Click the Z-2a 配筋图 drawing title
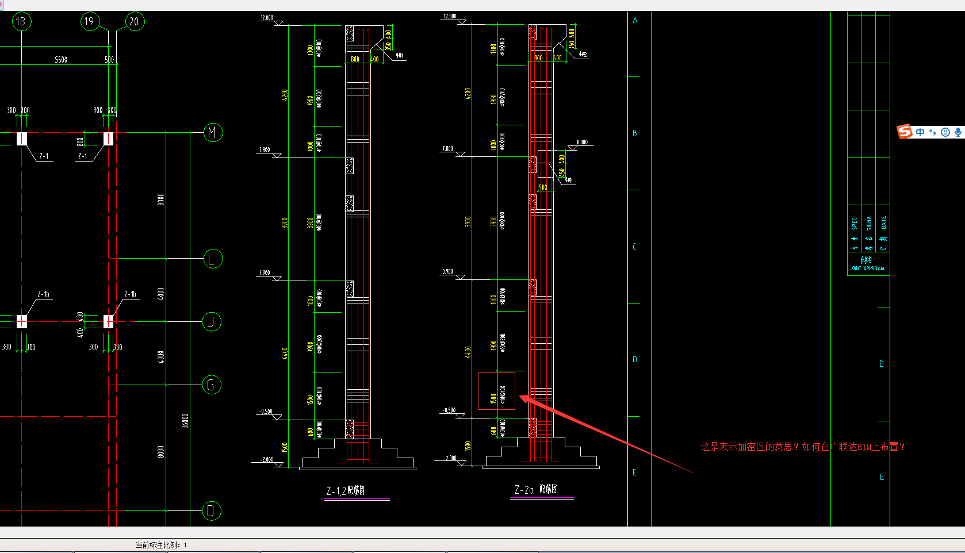This screenshot has width=965, height=553. 535,489
